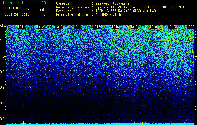Click the red meteor echo dot near 1319
Screen dimensions: 197x125
coord(175,105)
